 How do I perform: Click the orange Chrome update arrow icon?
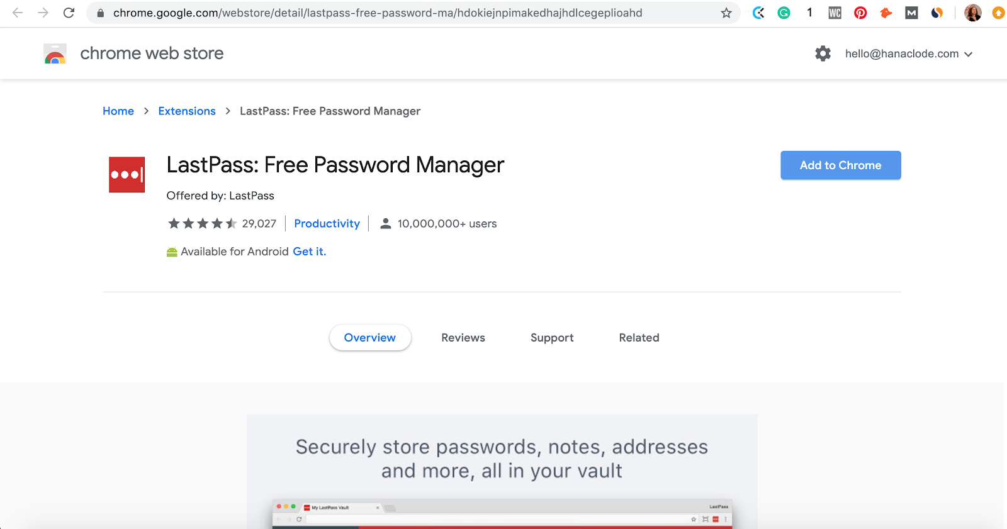(998, 13)
